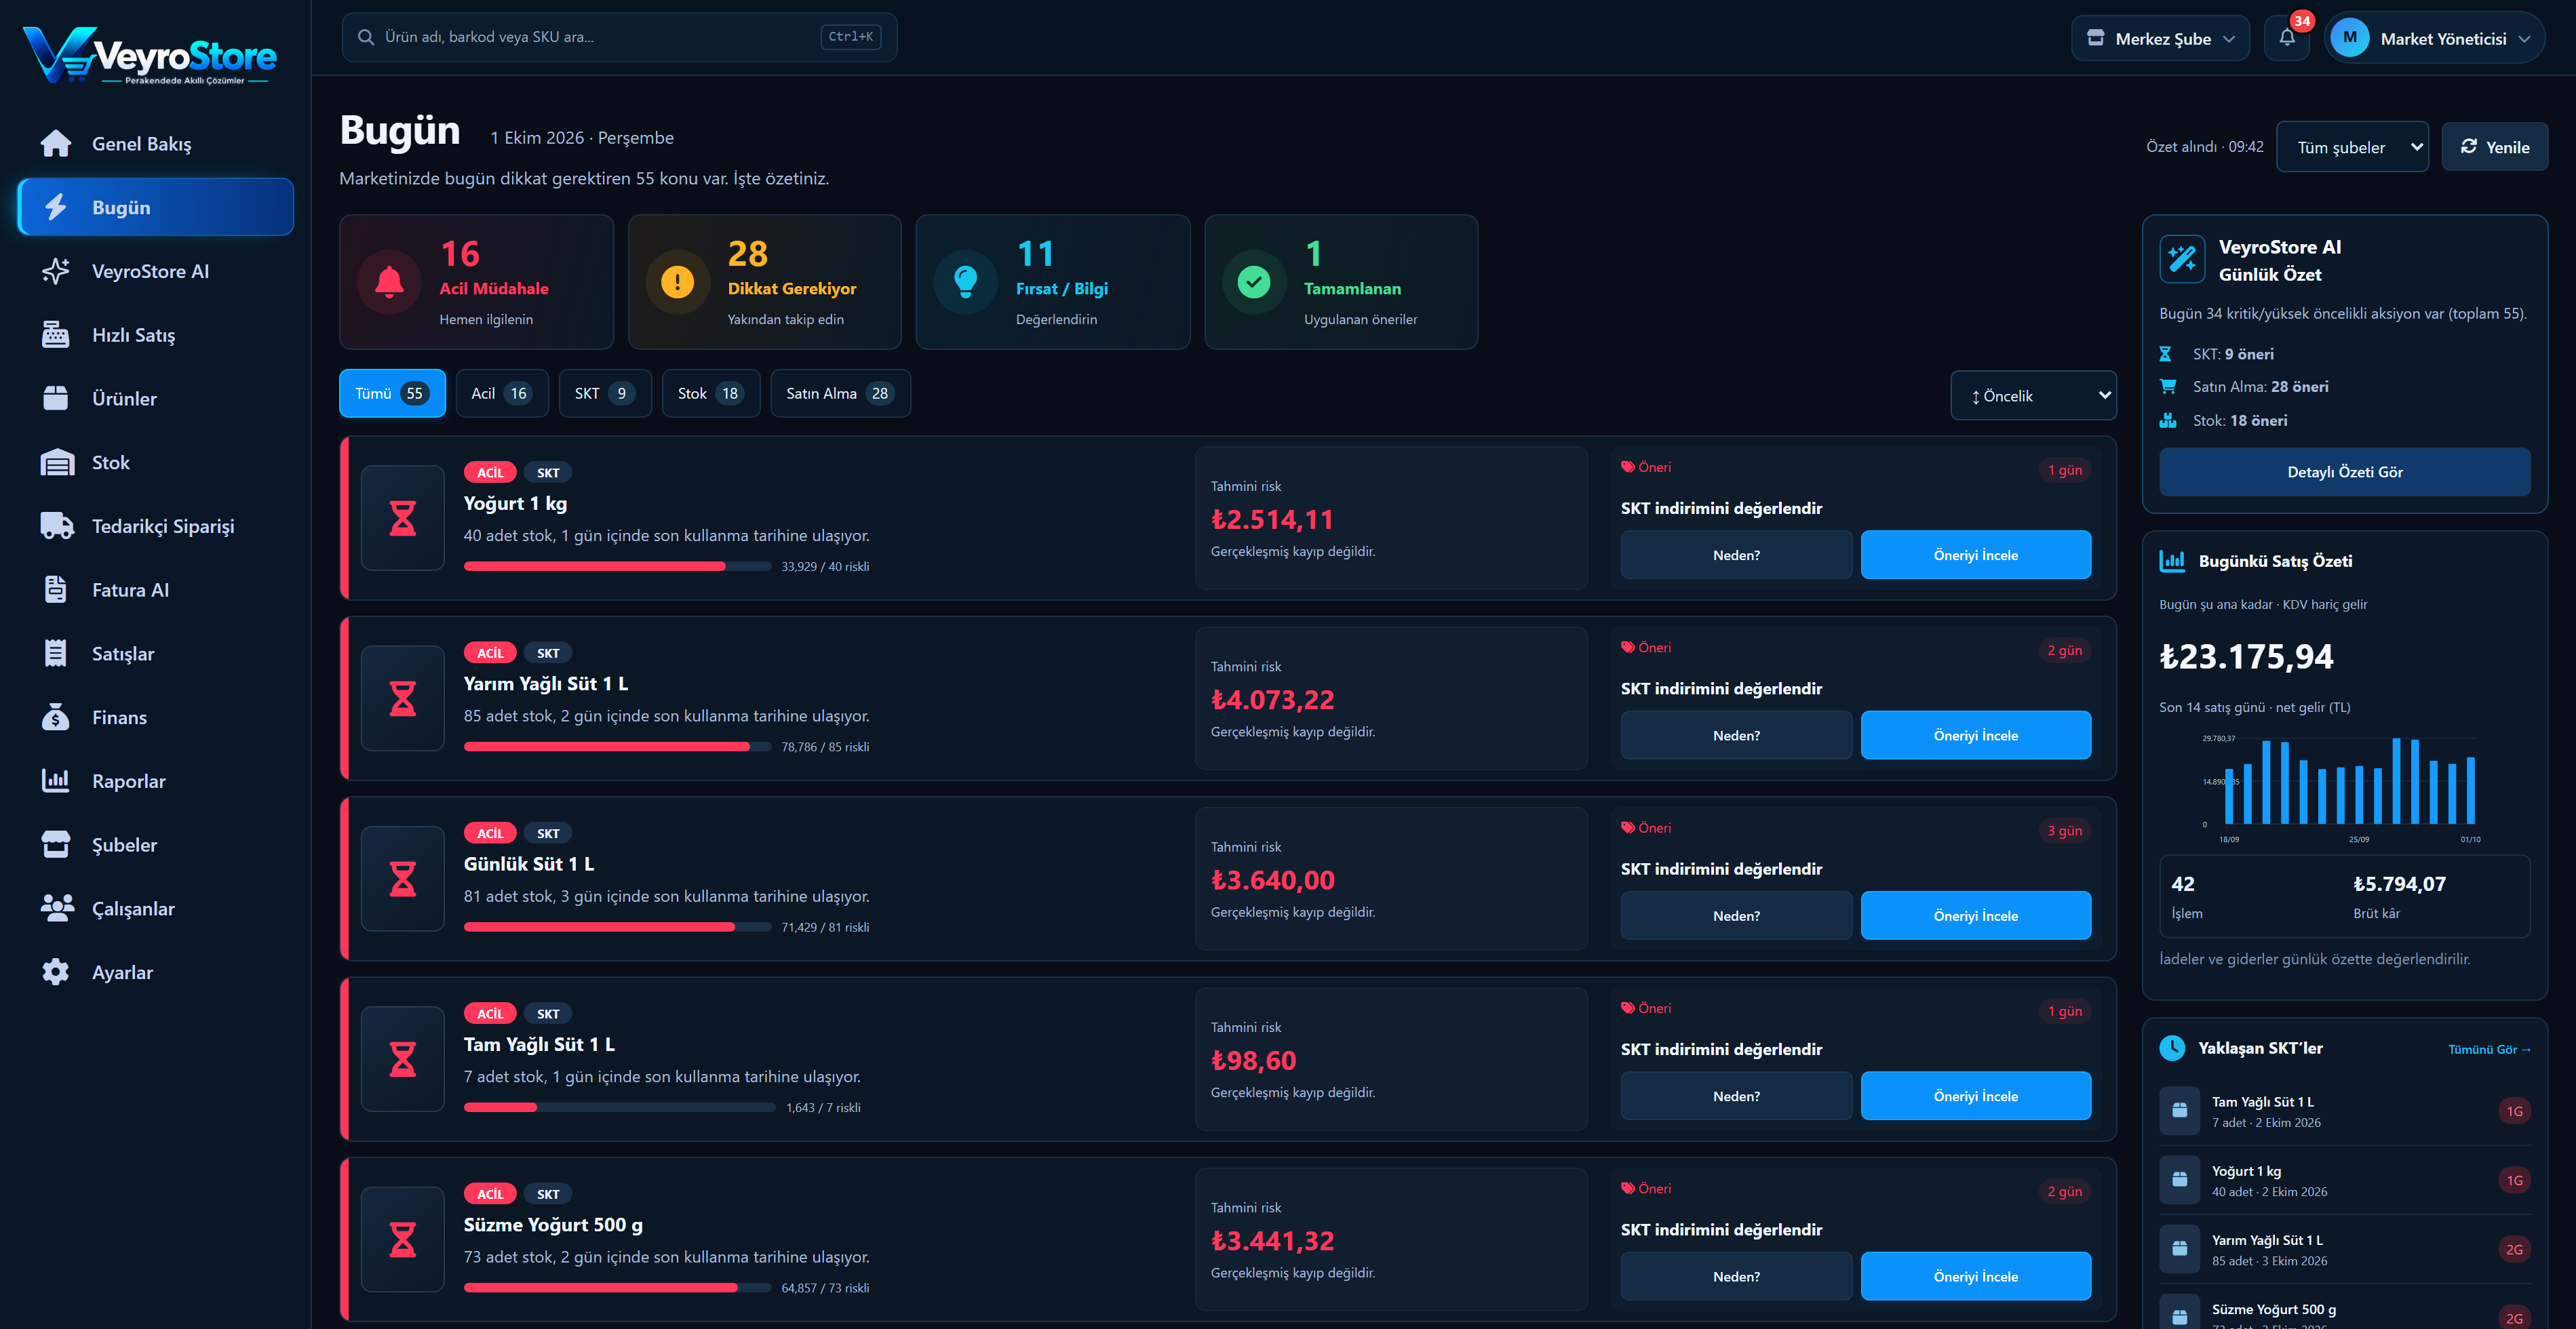Select Bugün in the sidebar menu

tap(156, 207)
